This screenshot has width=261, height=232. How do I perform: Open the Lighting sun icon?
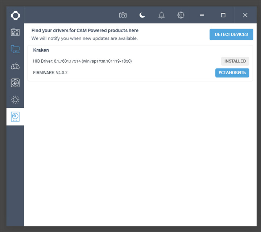click(x=15, y=100)
